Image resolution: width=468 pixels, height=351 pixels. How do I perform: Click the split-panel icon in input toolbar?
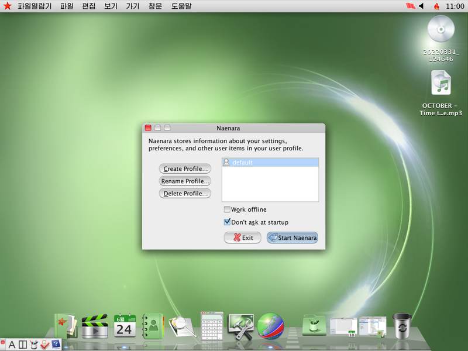pyautogui.click(x=23, y=345)
